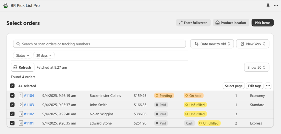This screenshot has width=281, height=134.
Task: Click the $386.06 order total
Action: 140,114
